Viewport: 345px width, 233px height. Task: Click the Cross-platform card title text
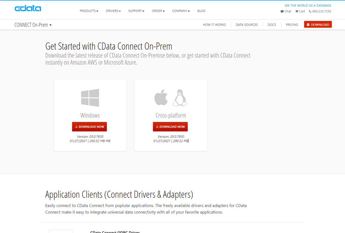171,115
